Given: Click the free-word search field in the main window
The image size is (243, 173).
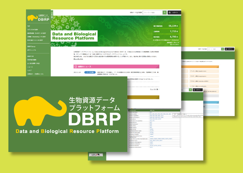Looking at the screenshot, I should pyautogui.click(x=153, y=13).
